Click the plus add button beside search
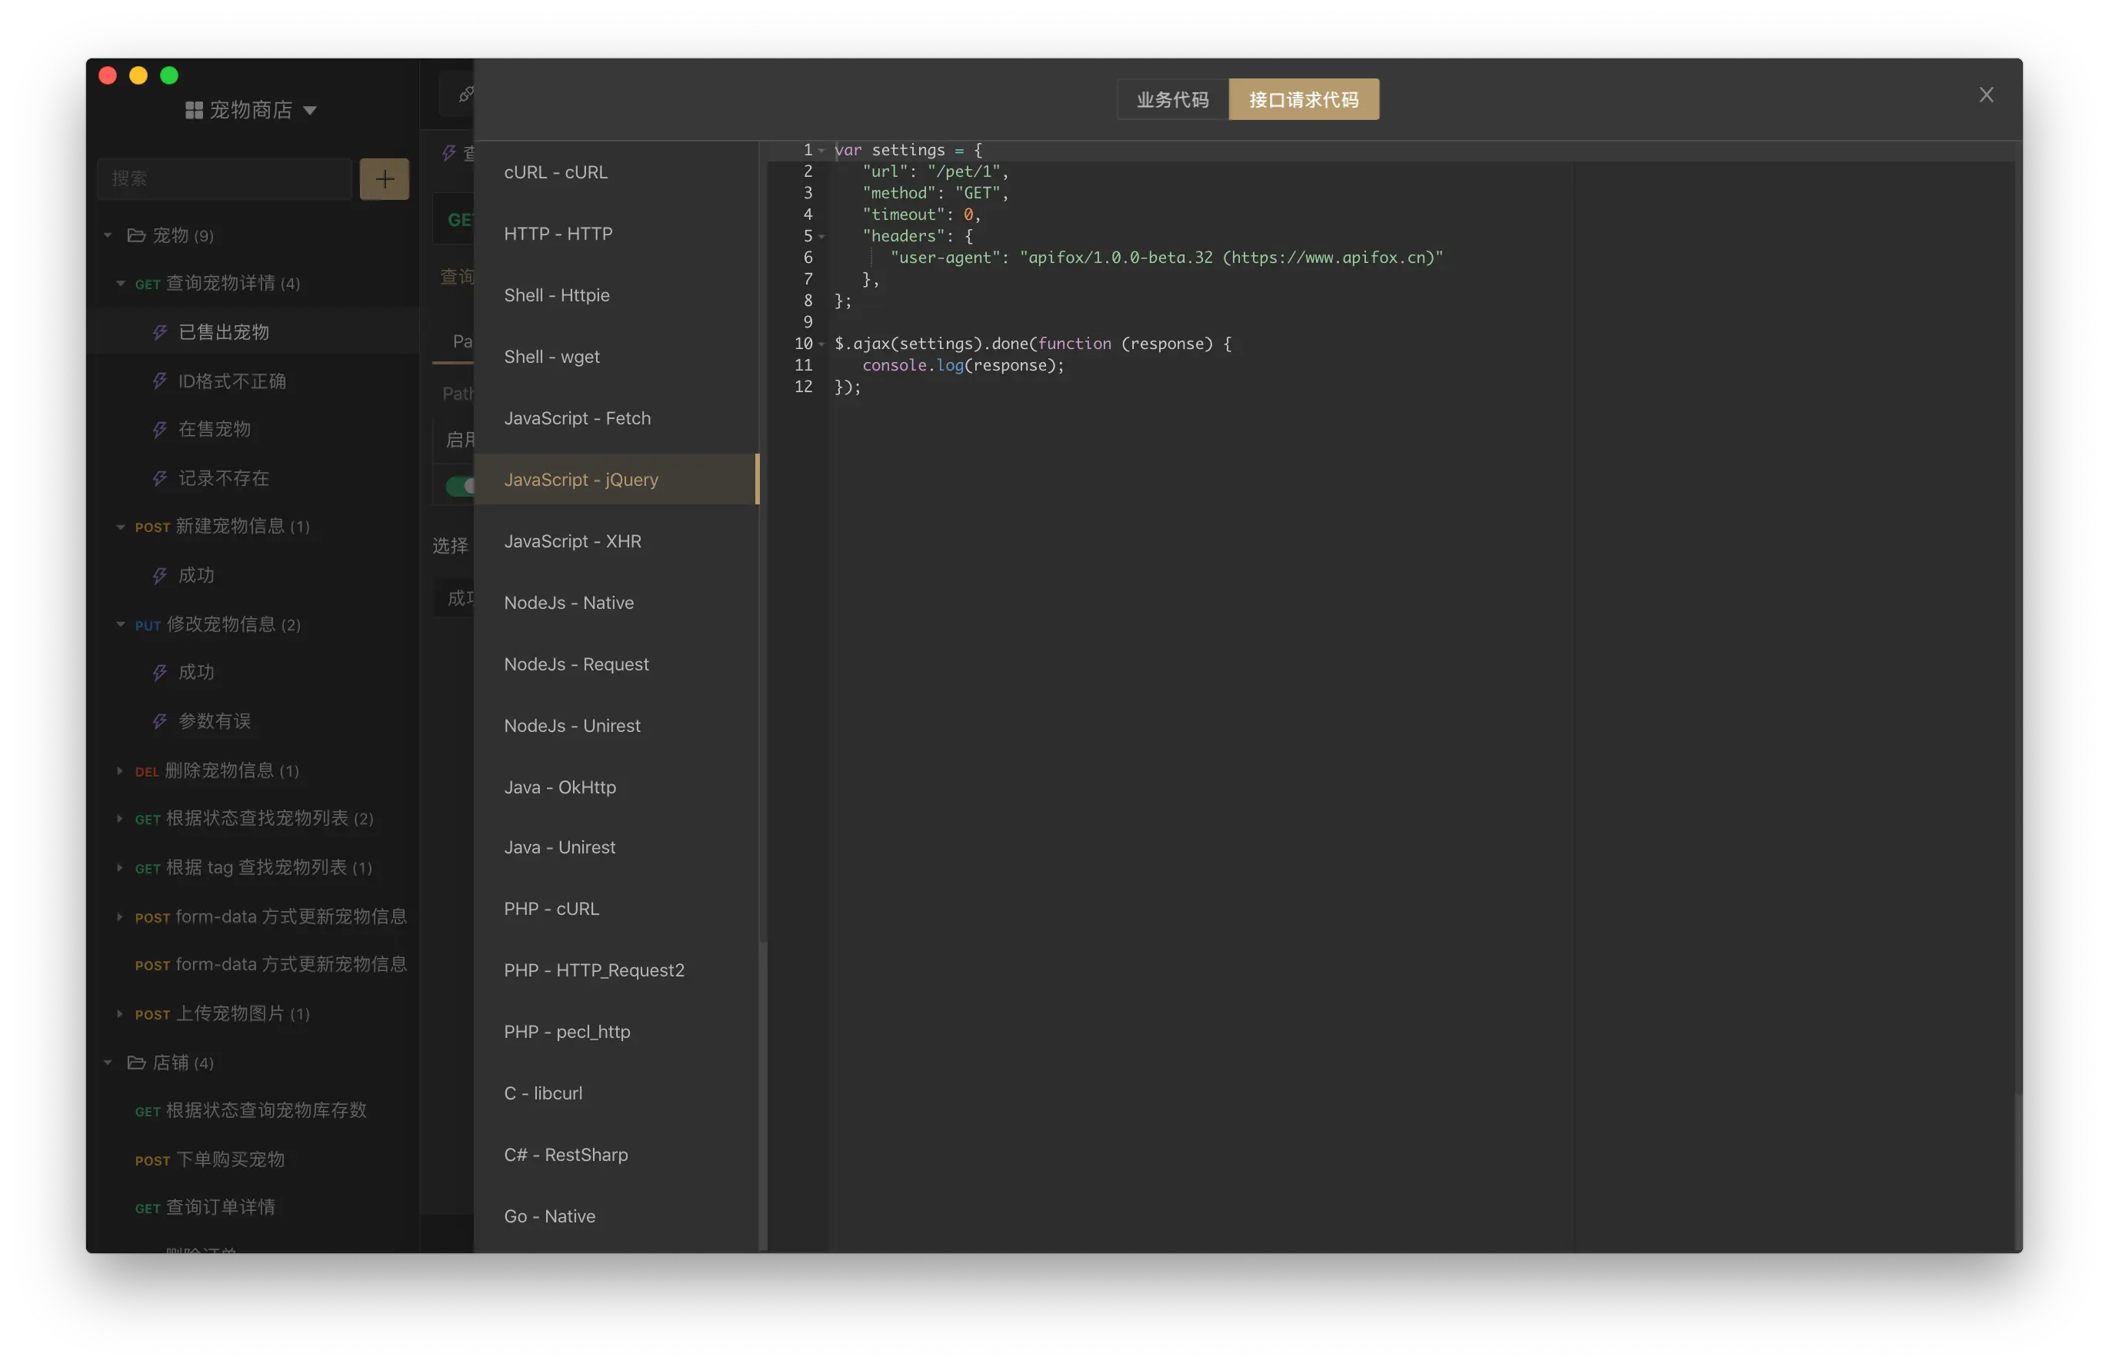The width and height of the screenshot is (2109, 1367). [384, 179]
